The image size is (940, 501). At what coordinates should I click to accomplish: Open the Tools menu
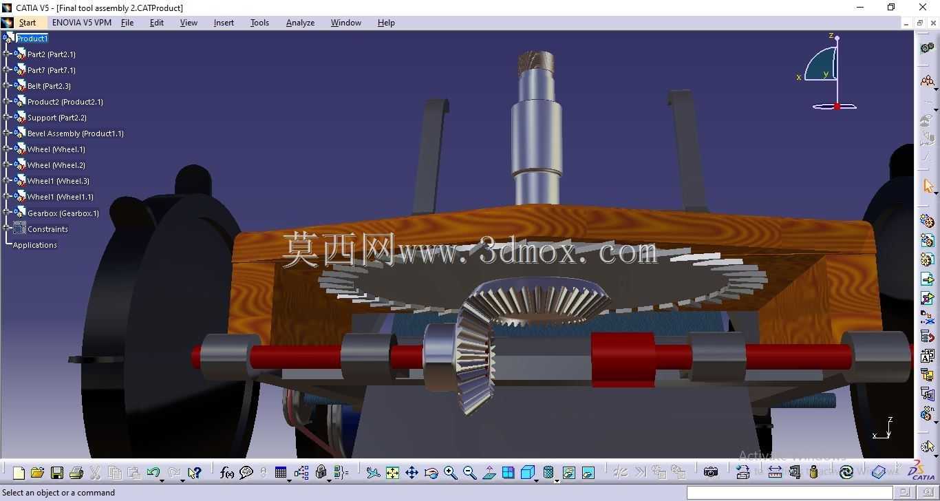click(259, 23)
